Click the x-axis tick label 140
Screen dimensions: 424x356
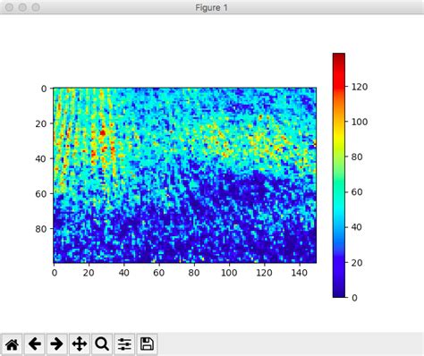click(x=299, y=273)
